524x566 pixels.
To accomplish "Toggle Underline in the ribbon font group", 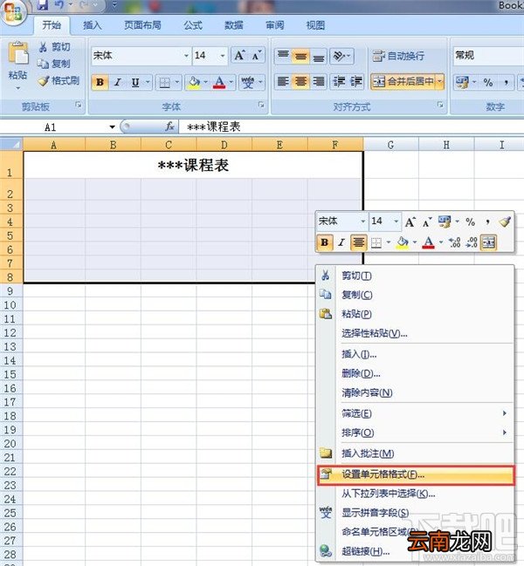I will pyautogui.click(x=135, y=82).
